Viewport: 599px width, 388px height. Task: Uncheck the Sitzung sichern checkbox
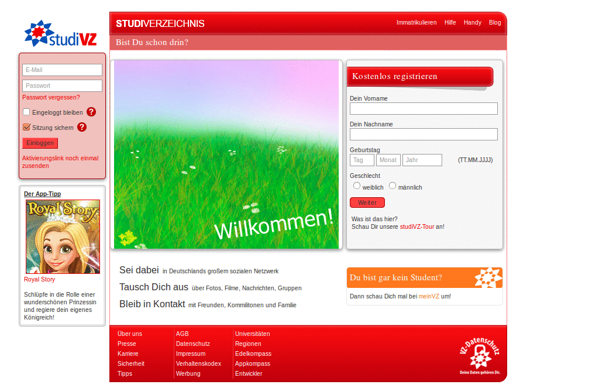tap(26, 128)
